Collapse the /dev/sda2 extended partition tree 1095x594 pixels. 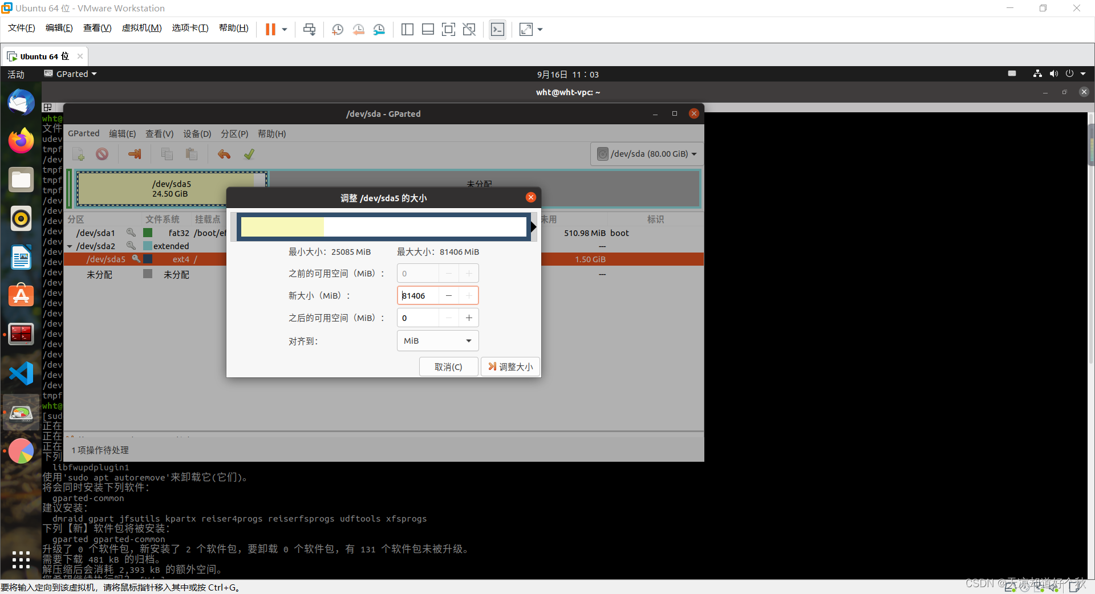click(70, 246)
